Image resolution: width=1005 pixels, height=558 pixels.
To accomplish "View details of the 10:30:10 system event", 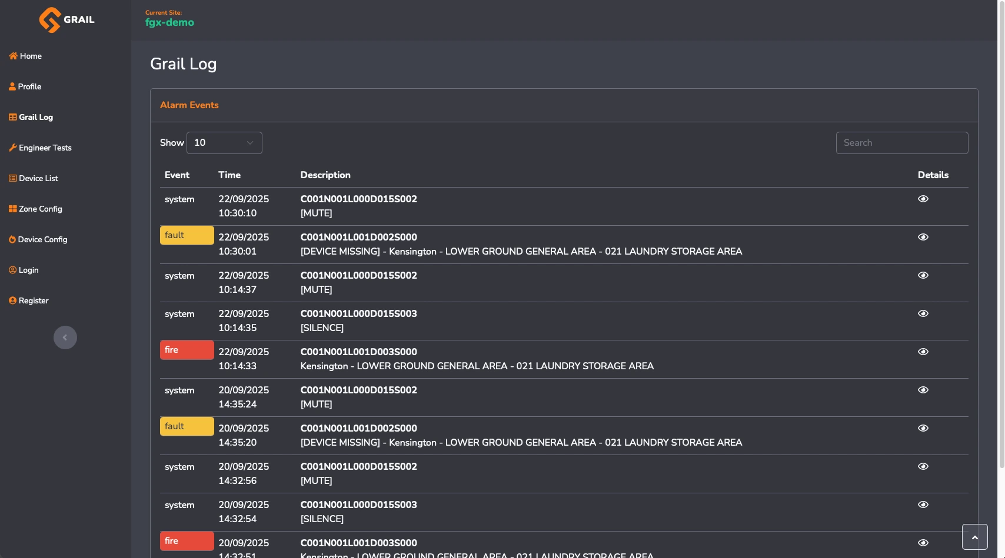I will [923, 199].
